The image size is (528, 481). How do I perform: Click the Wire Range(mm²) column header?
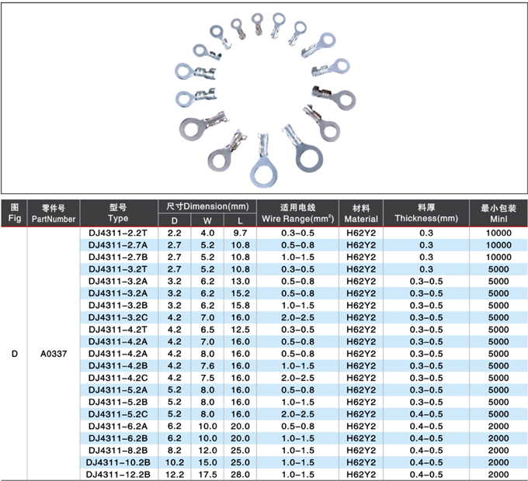[298, 214]
